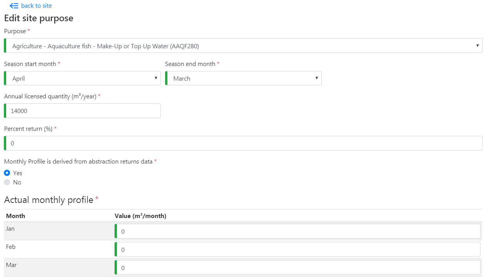This screenshot has width=486, height=277.
Task: Click the 'Yes' radio label text
Action: 18,173
